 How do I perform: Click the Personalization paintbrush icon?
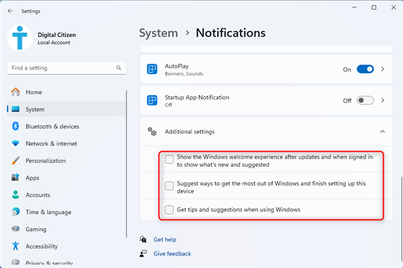coord(16,160)
